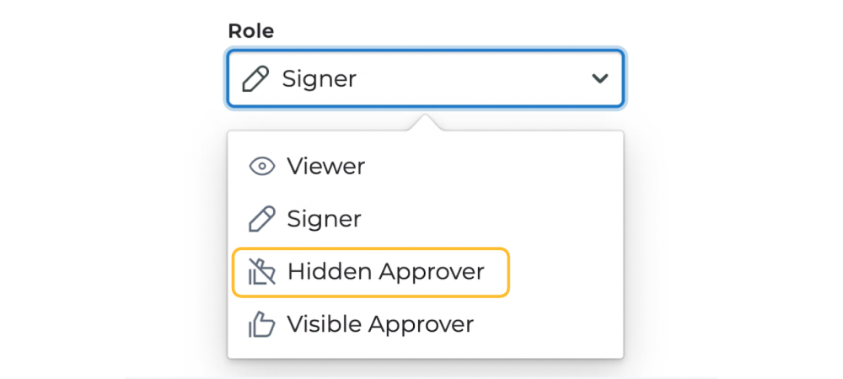The image size is (843, 379).
Task: Click the word "Viewer" in the list
Action: pyautogui.click(x=325, y=167)
